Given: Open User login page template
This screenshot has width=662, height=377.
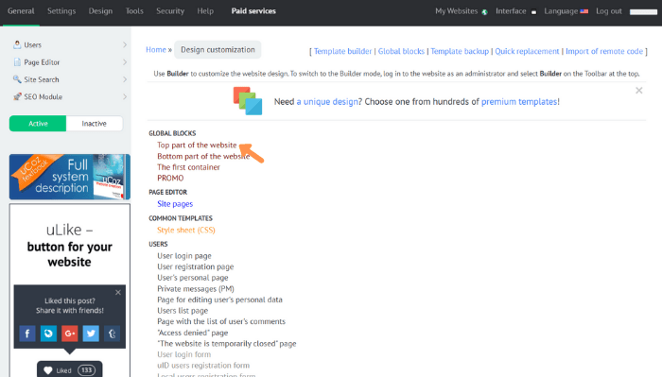Looking at the screenshot, I should 184,256.
